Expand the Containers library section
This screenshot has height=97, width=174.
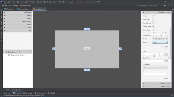(x=17, y=12)
